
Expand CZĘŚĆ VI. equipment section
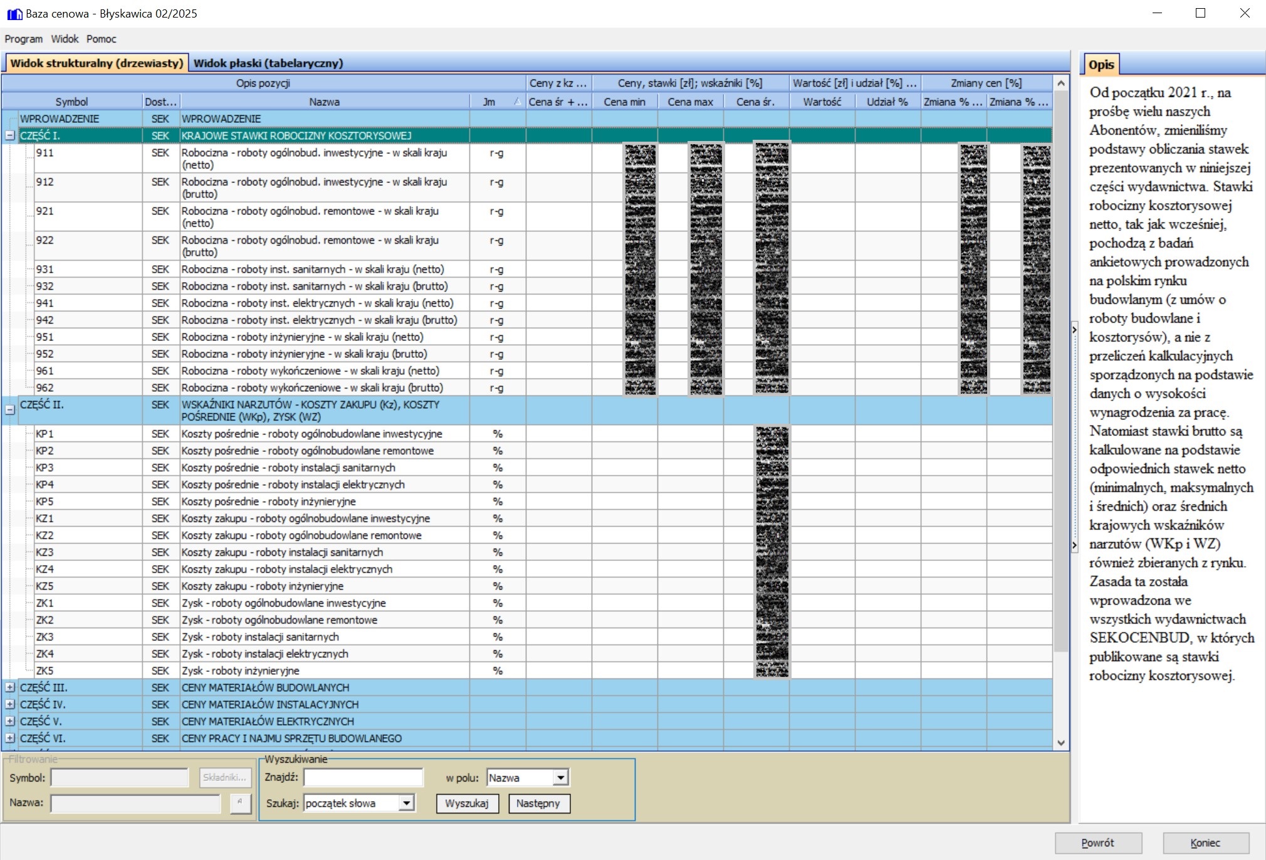coord(10,738)
